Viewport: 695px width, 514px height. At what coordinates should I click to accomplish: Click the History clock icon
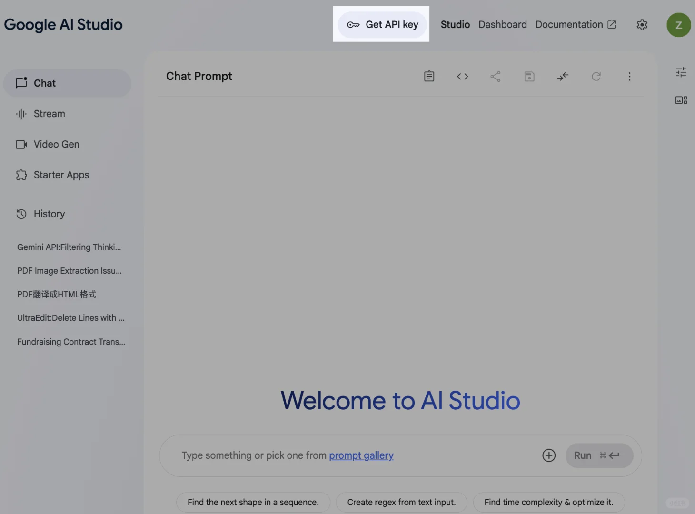[x=21, y=214]
